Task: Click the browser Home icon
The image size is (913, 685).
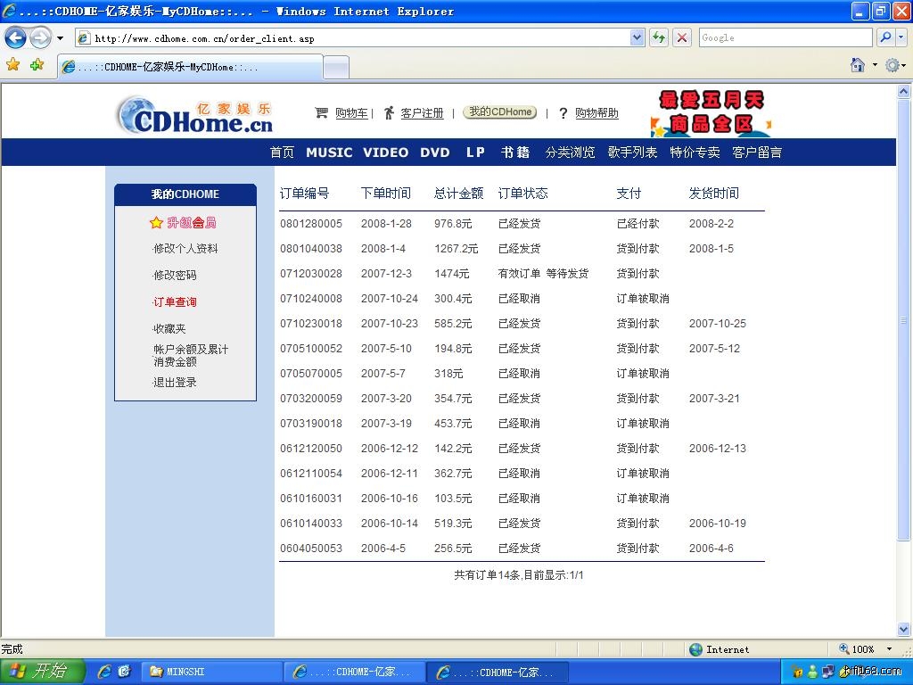Action: pyautogui.click(x=858, y=65)
